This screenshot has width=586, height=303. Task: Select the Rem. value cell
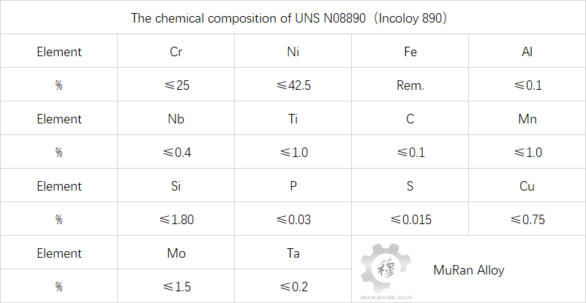click(x=410, y=85)
